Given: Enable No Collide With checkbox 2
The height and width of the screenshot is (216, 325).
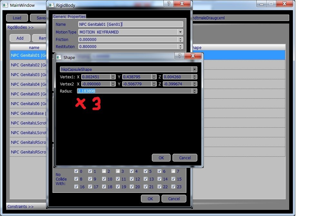Looking at the screenshot, I should tap(104, 171).
